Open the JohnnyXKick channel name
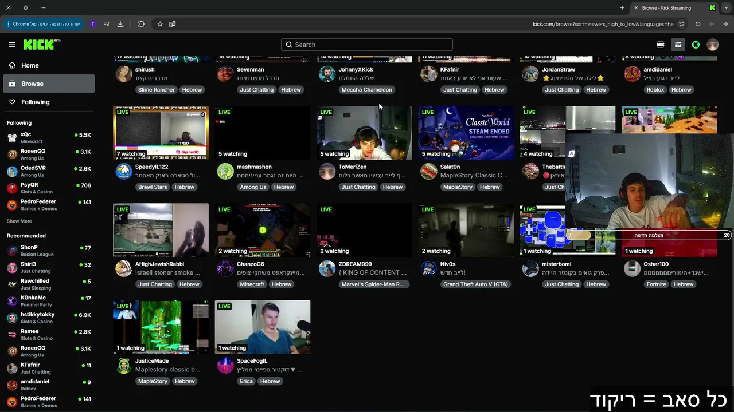The height and width of the screenshot is (412, 734). [x=356, y=70]
